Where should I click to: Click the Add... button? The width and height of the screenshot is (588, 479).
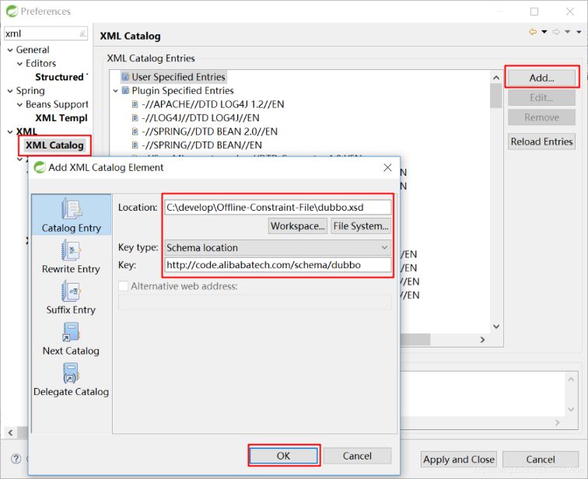pyautogui.click(x=541, y=78)
